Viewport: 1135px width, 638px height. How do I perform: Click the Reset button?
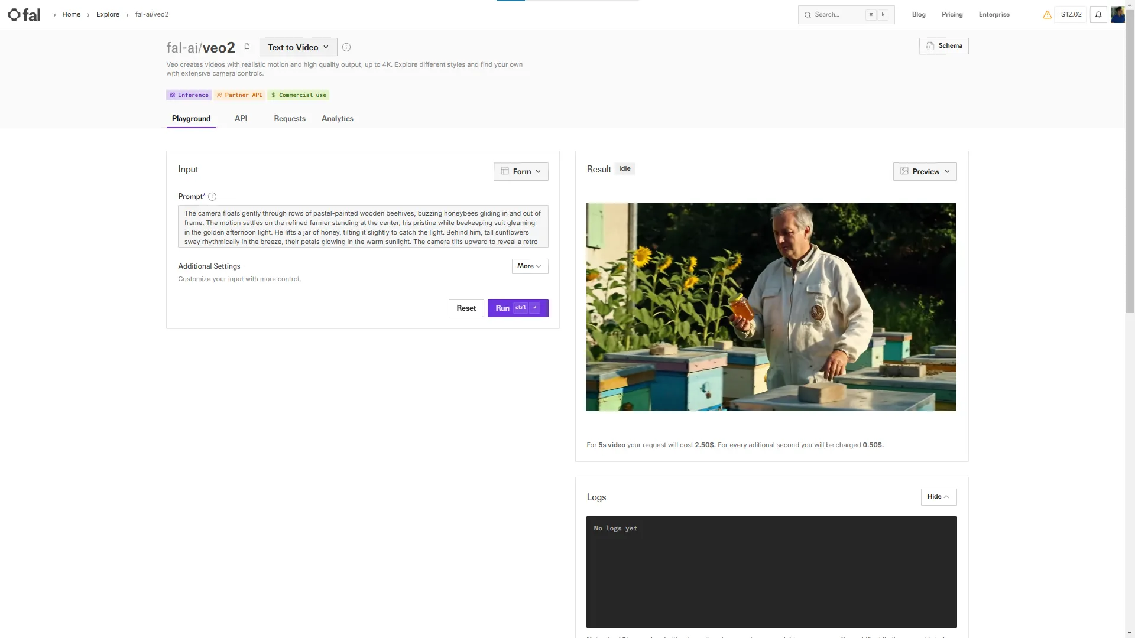coord(466,308)
